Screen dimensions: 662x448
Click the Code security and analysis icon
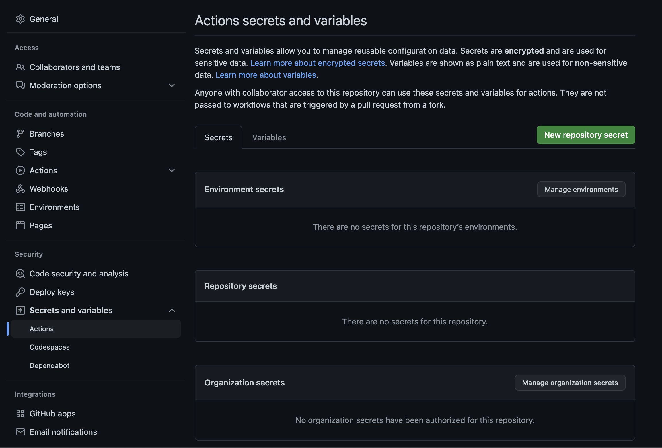click(20, 274)
